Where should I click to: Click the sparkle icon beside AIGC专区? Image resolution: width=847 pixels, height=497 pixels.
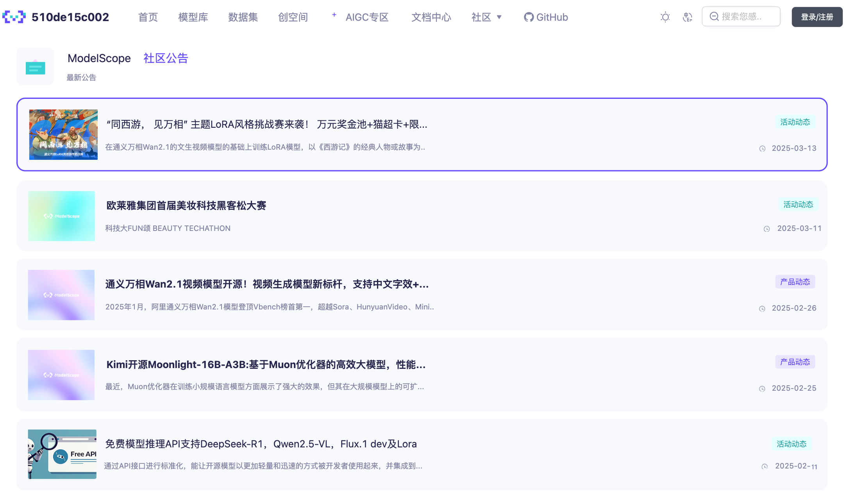coord(334,15)
